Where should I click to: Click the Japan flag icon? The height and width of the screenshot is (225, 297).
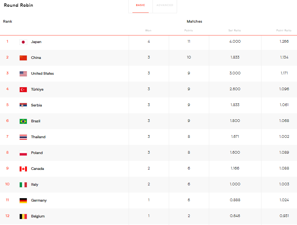click(23, 42)
